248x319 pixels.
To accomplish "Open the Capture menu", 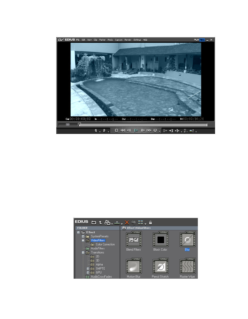I will pos(119,40).
